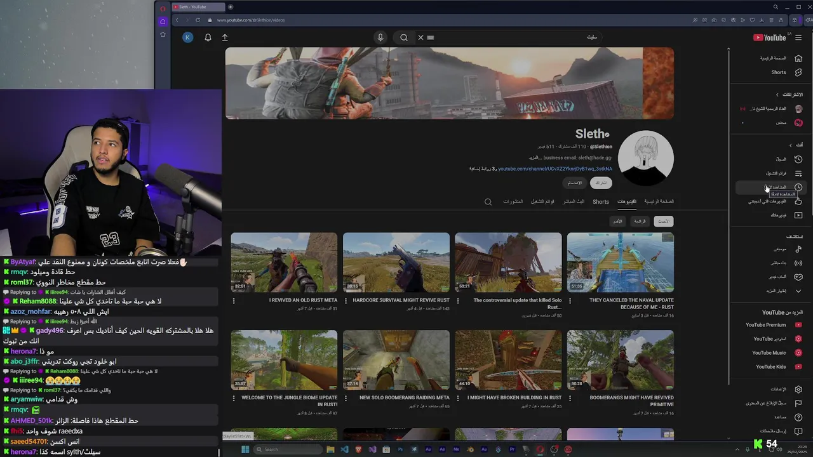The height and width of the screenshot is (457, 813).
Task: Click the YouTube logo
Action: pos(769,37)
